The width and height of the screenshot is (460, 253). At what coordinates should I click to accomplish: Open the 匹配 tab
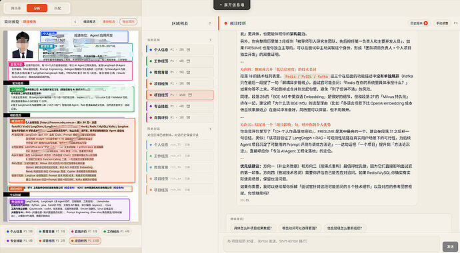pyautogui.click(x=58, y=8)
